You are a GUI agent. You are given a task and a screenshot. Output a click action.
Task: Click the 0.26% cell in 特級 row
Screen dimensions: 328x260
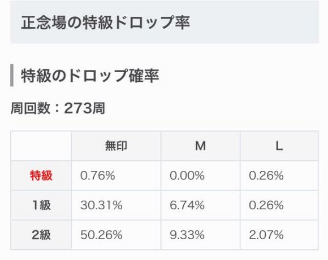(x=279, y=176)
